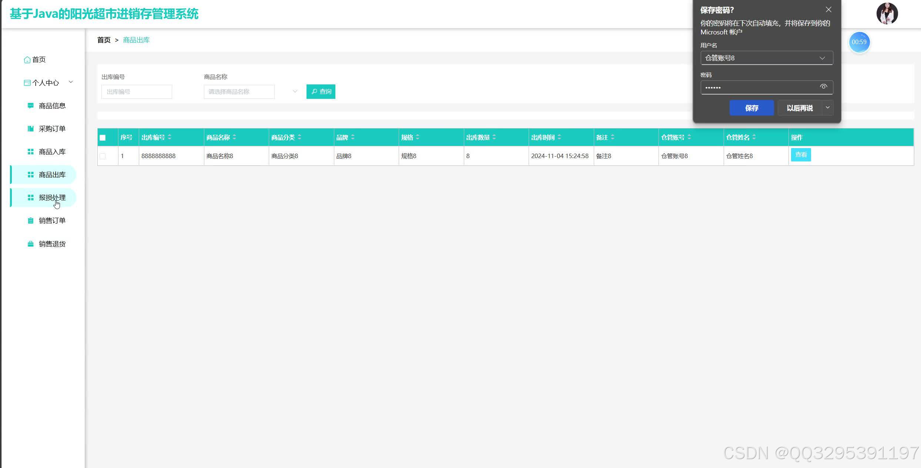Click the home icon beside 首页 in the sidebar
The width and height of the screenshot is (921, 468).
[27, 60]
